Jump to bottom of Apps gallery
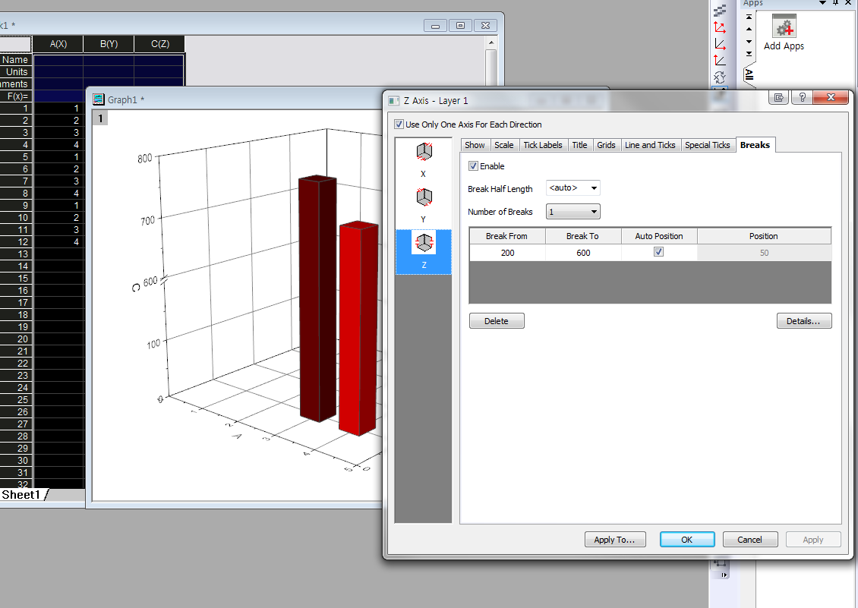Viewport: 858px width, 608px height. (x=749, y=54)
